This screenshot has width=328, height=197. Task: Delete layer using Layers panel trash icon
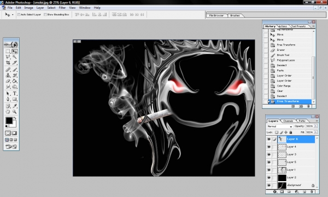pyautogui.click(x=312, y=192)
